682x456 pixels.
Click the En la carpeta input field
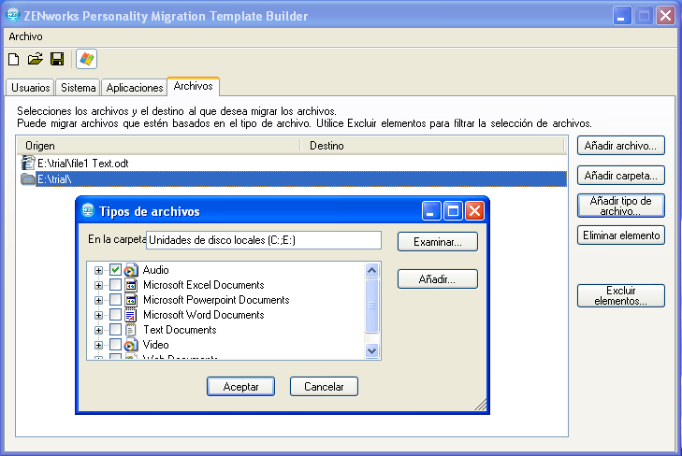pos(264,240)
